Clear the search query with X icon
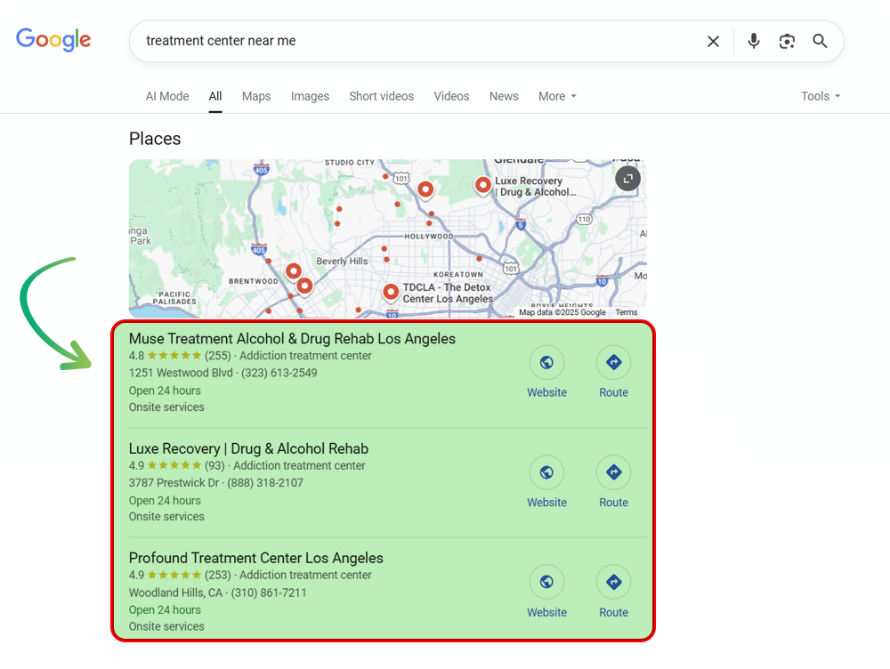Image resolution: width=890 pixels, height=669 pixels. tap(713, 41)
